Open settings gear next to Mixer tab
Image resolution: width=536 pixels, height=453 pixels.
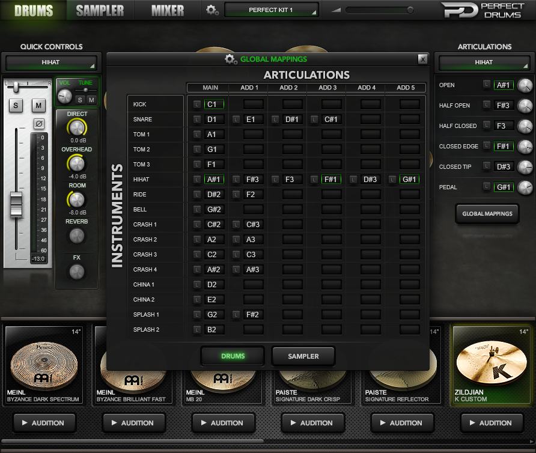coord(212,10)
